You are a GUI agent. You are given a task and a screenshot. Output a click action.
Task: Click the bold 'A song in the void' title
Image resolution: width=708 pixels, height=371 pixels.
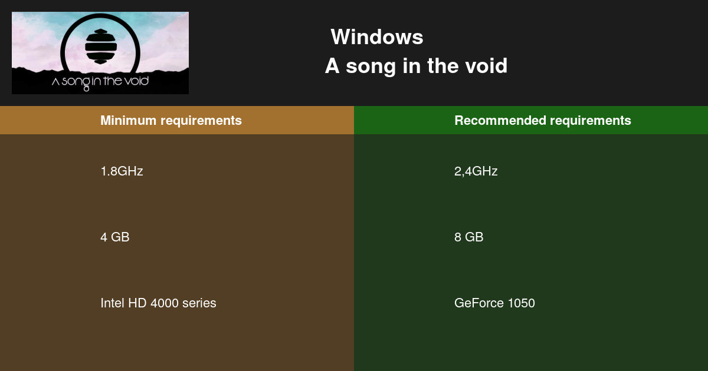pos(416,66)
